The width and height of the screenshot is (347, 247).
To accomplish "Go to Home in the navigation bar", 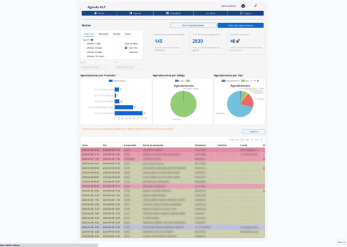I will 99,14.
